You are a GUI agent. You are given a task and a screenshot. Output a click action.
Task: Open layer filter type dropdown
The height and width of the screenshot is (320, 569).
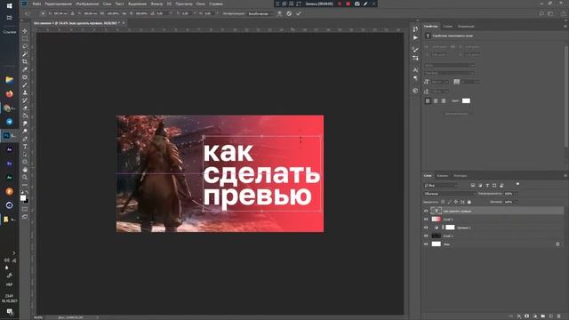pos(441,186)
